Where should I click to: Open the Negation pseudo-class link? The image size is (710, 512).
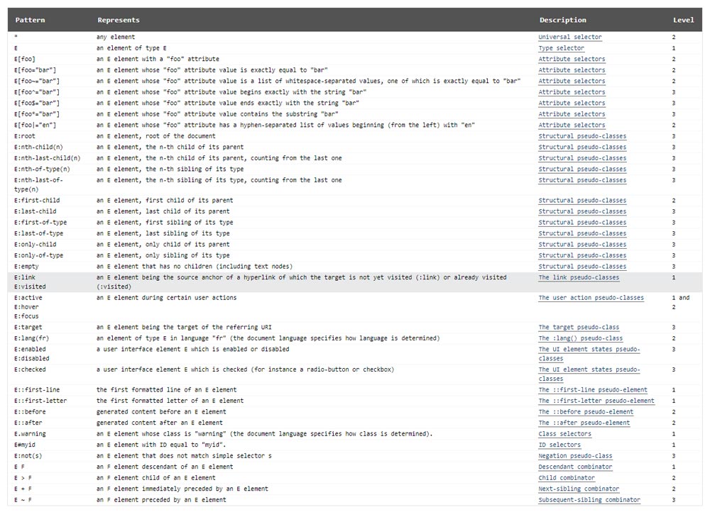(x=575, y=455)
